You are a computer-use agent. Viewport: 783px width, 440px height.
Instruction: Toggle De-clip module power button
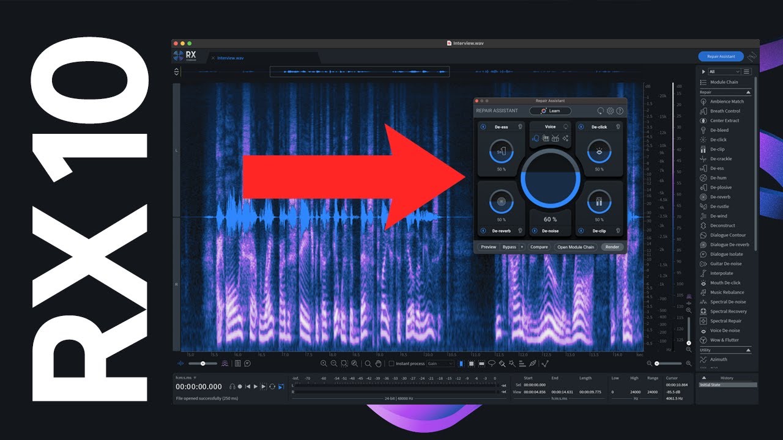coord(582,231)
